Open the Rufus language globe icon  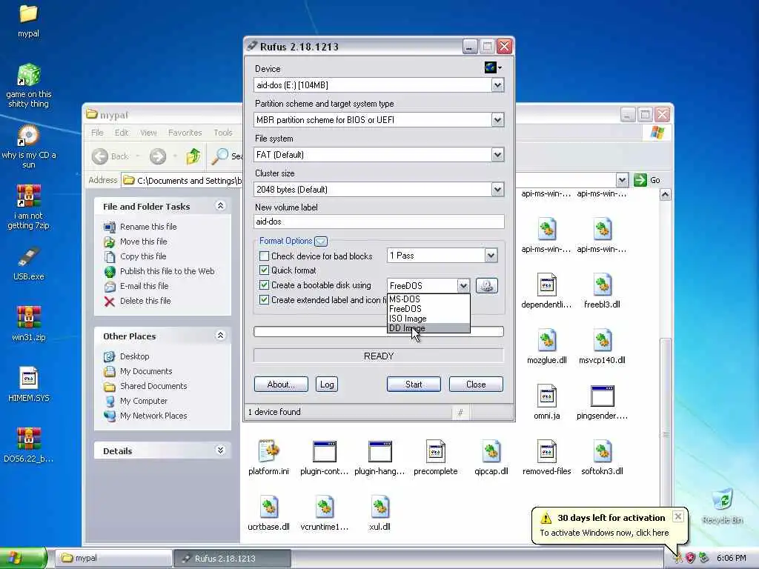coord(493,67)
